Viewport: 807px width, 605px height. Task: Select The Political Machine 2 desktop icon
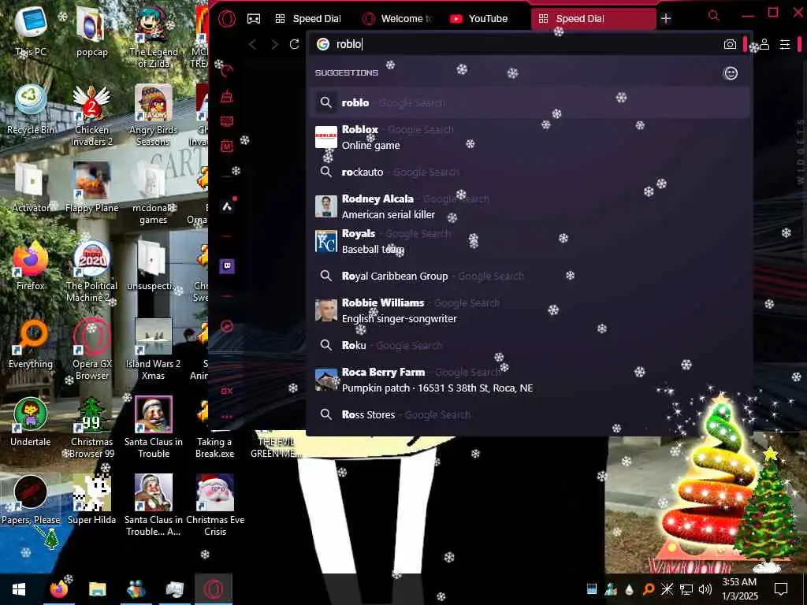[x=91, y=272]
